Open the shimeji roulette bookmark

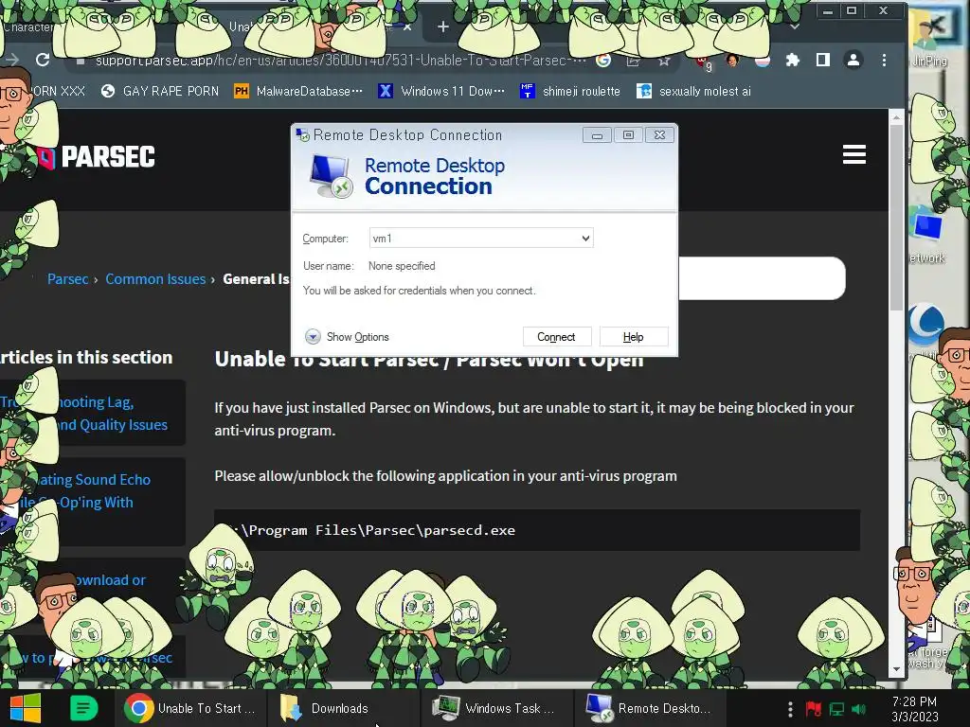coord(569,92)
